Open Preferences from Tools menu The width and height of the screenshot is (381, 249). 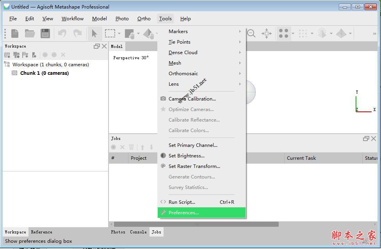(202, 213)
